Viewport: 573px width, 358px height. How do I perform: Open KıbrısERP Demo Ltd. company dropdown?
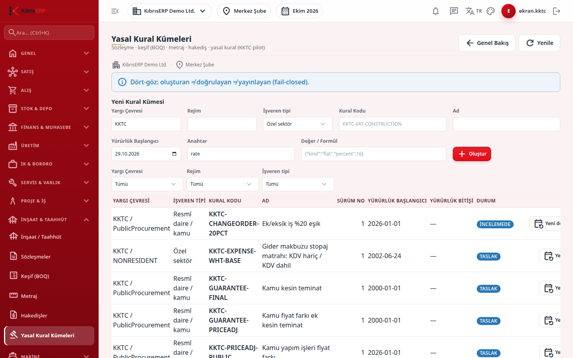[170, 11]
